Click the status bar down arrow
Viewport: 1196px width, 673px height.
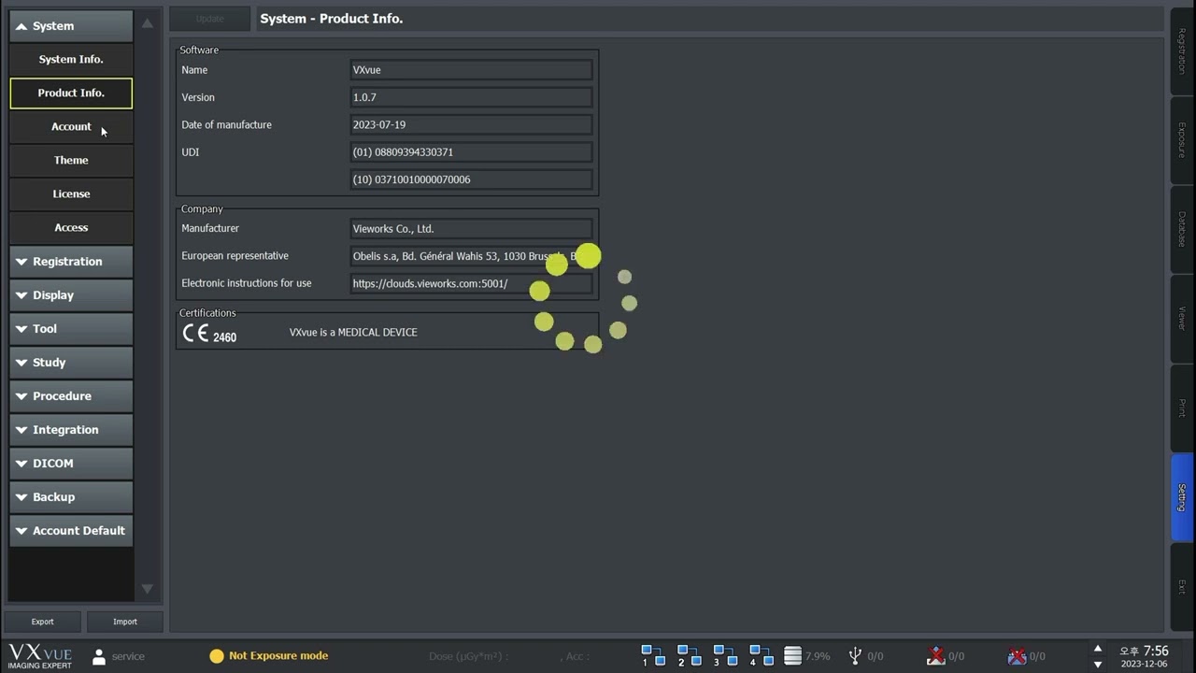click(1098, 664)
